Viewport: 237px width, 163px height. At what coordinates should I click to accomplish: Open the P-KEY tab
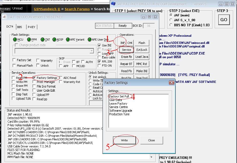[x=31, y=27]
